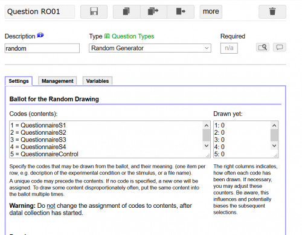Click the Codes list scroll-up arrow
Viewport: 302px width, 235px height.
pos(207,126)
